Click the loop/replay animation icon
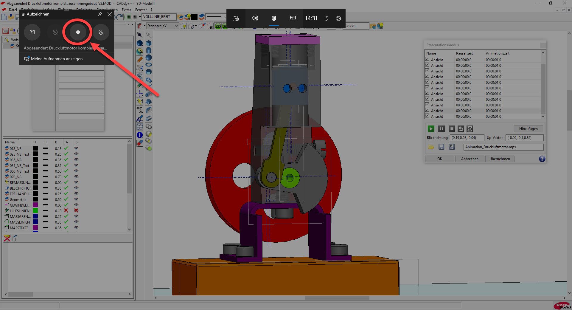 [461, 129]
